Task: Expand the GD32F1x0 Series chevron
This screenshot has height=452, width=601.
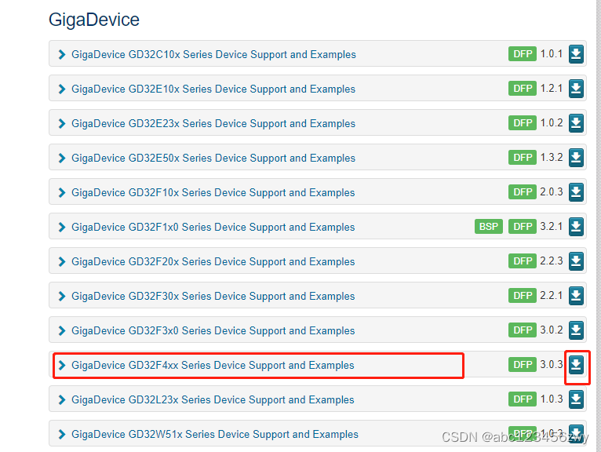Action: point(62,227)
